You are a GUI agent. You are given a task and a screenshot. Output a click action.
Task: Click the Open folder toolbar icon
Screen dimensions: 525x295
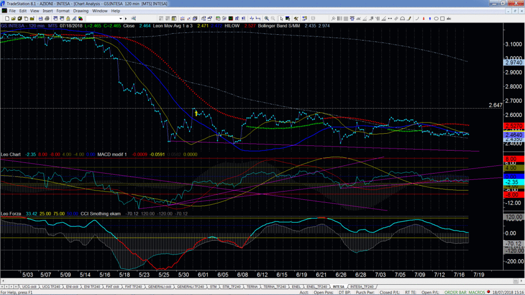13,19
